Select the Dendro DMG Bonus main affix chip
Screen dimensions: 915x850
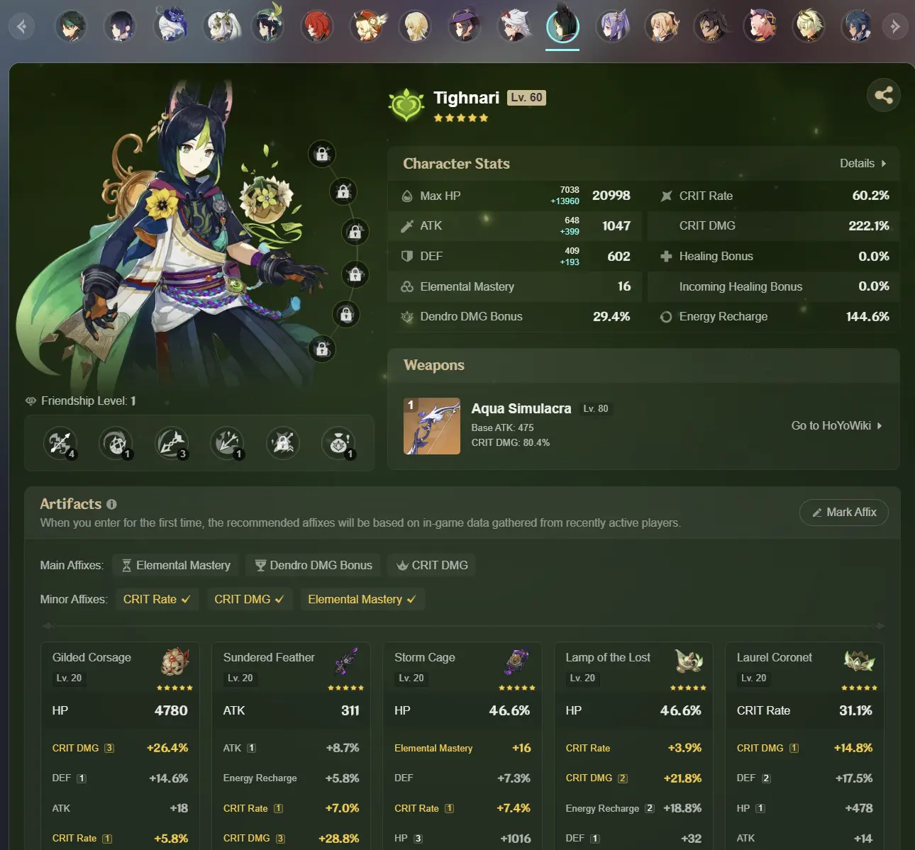click(x=314, y=565)
